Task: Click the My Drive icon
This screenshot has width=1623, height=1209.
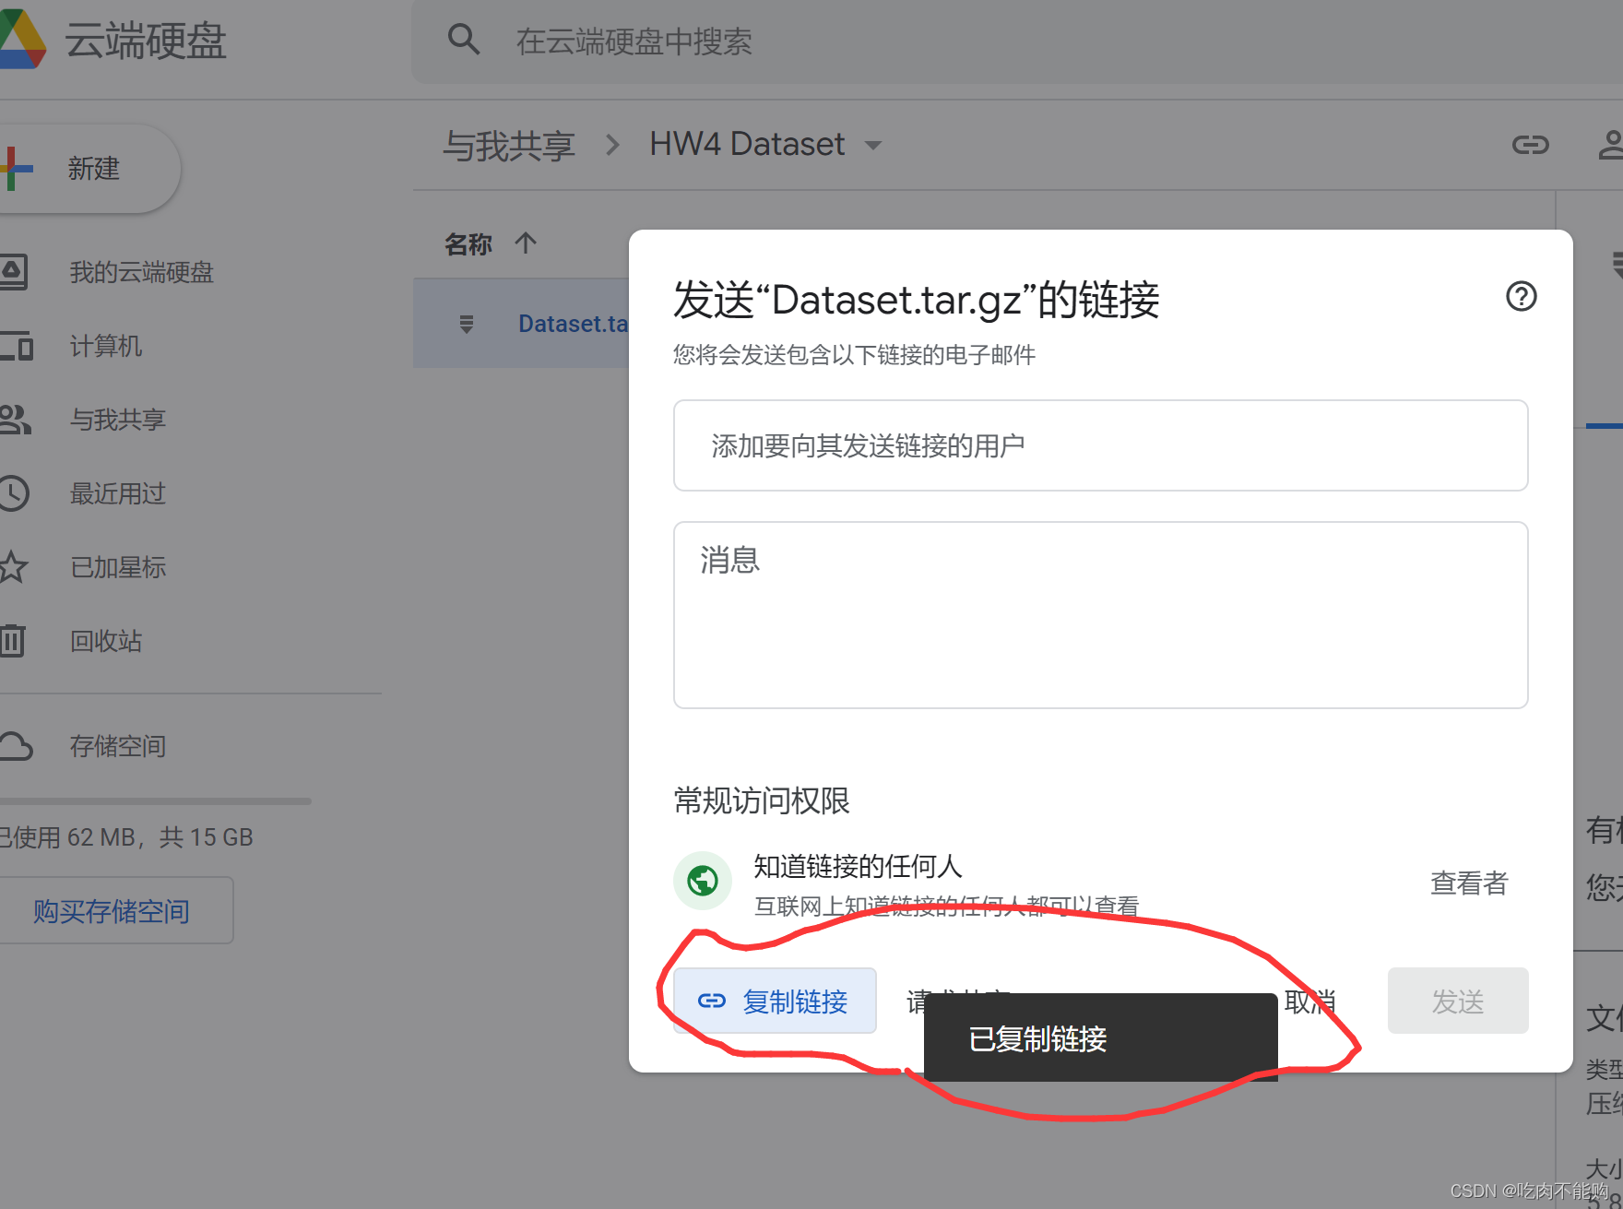Action: pyautogui.click(x=13, y=272)
